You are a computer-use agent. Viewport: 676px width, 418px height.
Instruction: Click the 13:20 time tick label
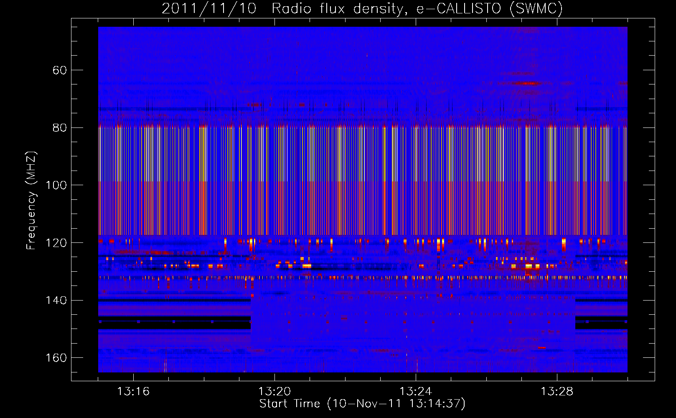point(274,392)
